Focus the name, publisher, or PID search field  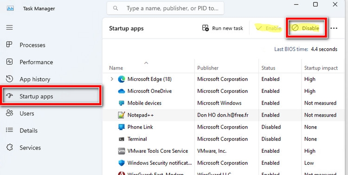click(x=165, y=8)
